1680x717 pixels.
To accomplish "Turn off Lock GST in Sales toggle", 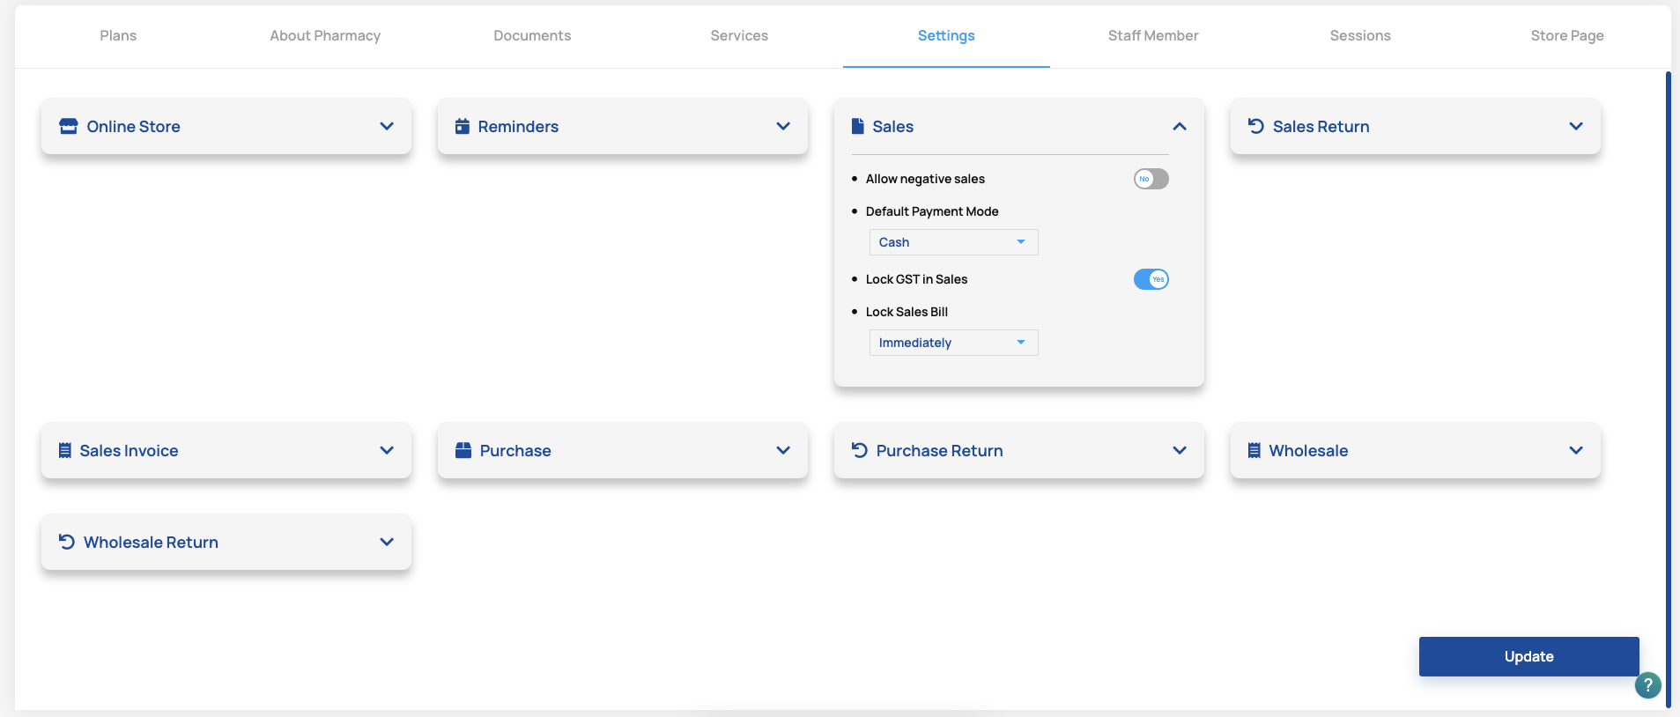I will coord(1151,279).
